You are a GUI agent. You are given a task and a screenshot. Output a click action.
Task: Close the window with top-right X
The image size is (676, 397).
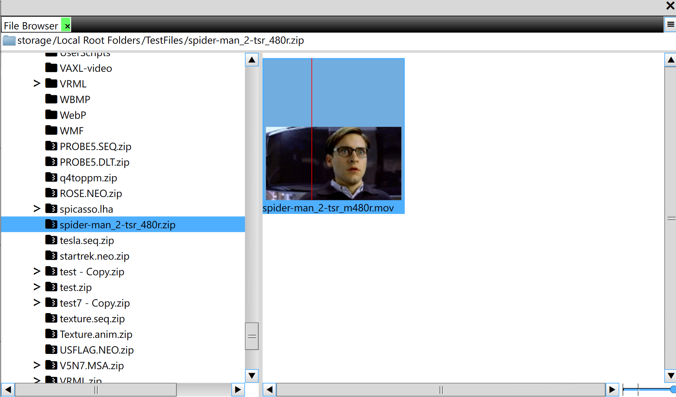[670, 6]
